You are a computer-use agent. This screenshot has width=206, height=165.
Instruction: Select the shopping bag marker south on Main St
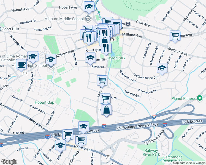(x=106, y=111)
